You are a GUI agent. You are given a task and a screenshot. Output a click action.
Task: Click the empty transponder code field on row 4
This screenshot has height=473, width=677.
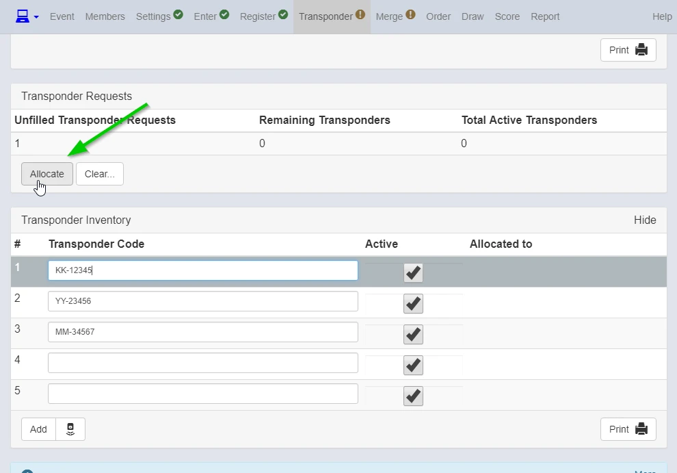(x=202, y=362)
